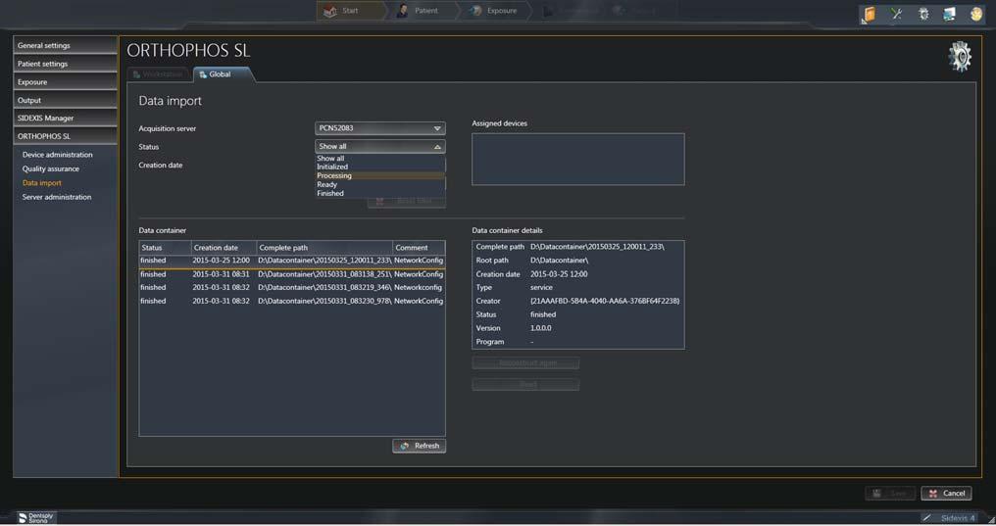Open Quality assurance in the sidebar
Screen dimensions: 996x526
[51, 168]
